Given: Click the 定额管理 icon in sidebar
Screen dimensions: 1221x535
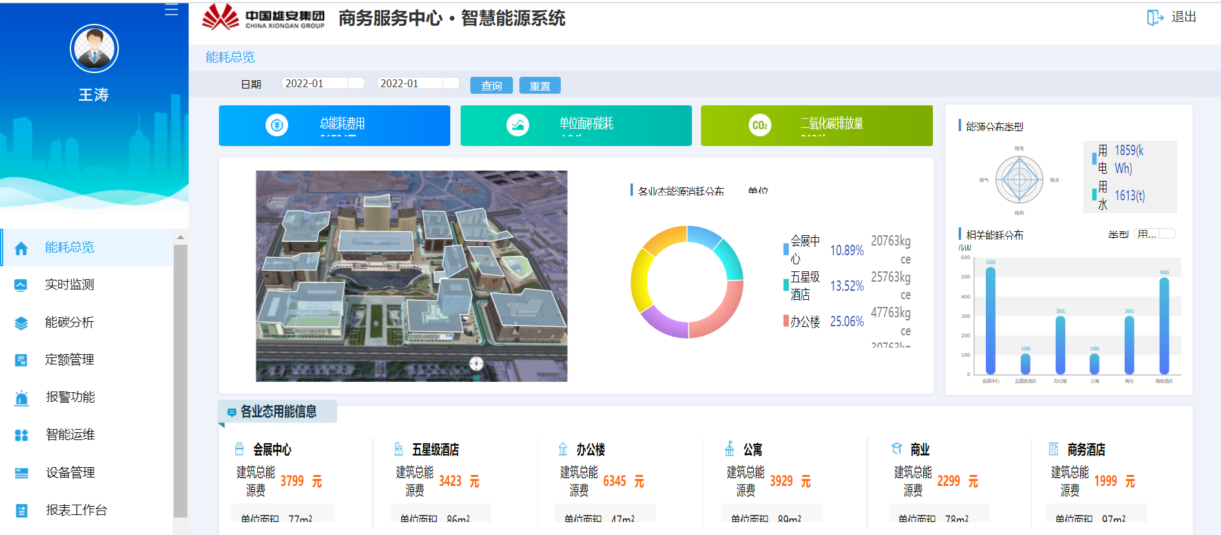Looking at the screenshot, I should point(21,360).
